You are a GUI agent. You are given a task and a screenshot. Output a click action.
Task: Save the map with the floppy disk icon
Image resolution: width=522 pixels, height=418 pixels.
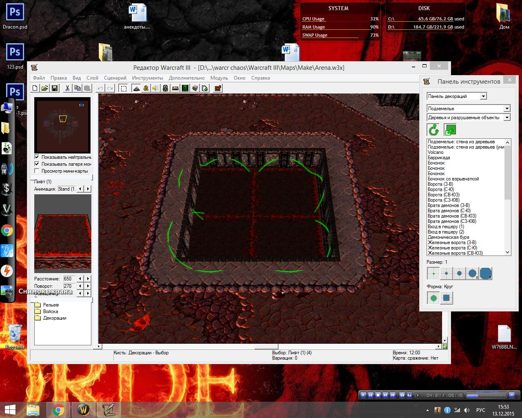click(x=55, y=88)
